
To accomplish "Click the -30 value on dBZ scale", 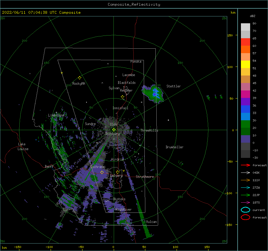I will point(255,158).
